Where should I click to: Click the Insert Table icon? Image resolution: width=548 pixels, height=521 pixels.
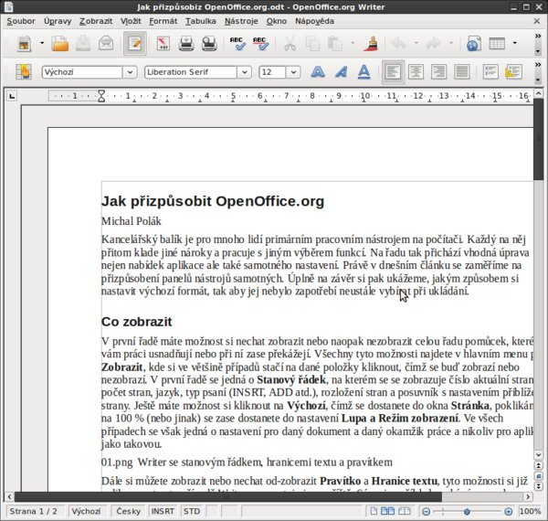point(497,43)
